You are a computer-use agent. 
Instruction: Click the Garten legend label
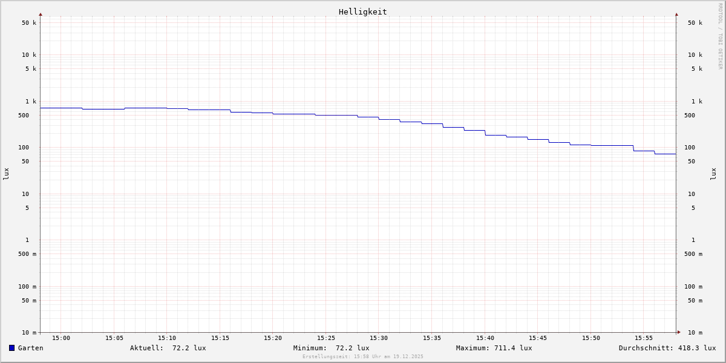[x=30, y=348]
